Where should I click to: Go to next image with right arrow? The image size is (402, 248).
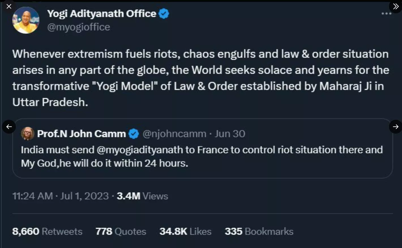395,127
